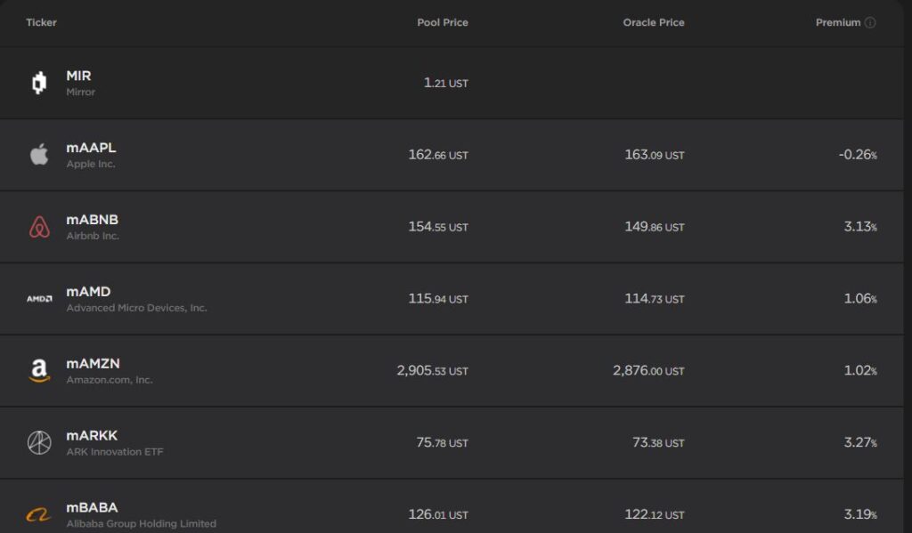Click the ARK logo icon for mARKK
The height and width of the screenshot is (533, 912).
(x=39, y=442)
